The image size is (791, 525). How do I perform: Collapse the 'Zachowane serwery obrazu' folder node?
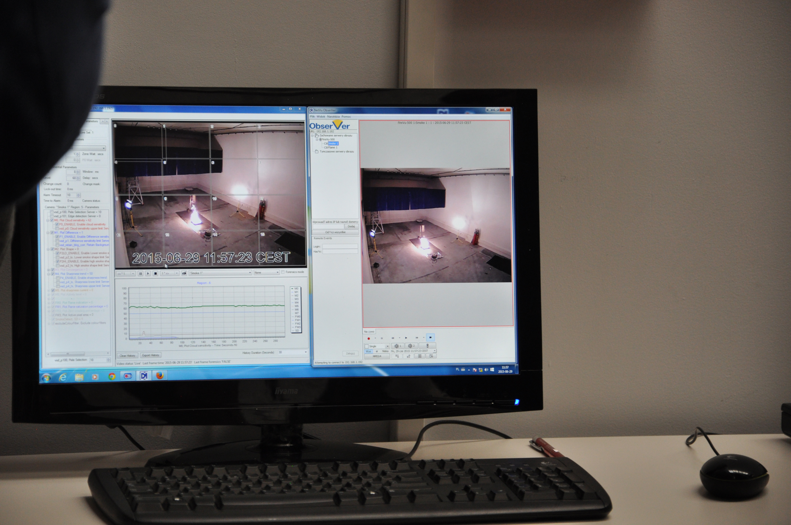click(x=312, y=136)
